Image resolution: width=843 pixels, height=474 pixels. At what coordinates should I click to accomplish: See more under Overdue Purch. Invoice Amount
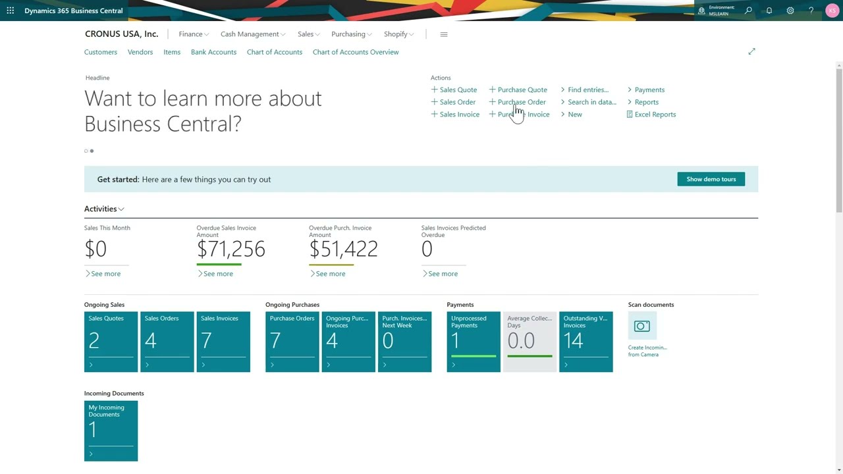tap(327, 274)
